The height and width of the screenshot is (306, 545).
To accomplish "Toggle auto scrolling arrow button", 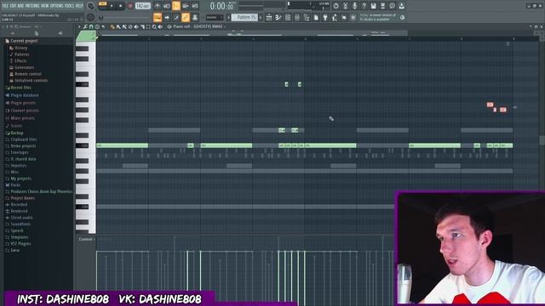I will coord(167,17).
